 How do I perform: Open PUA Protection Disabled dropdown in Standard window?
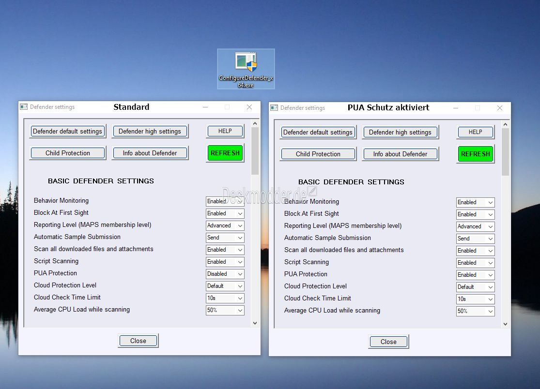225,274
